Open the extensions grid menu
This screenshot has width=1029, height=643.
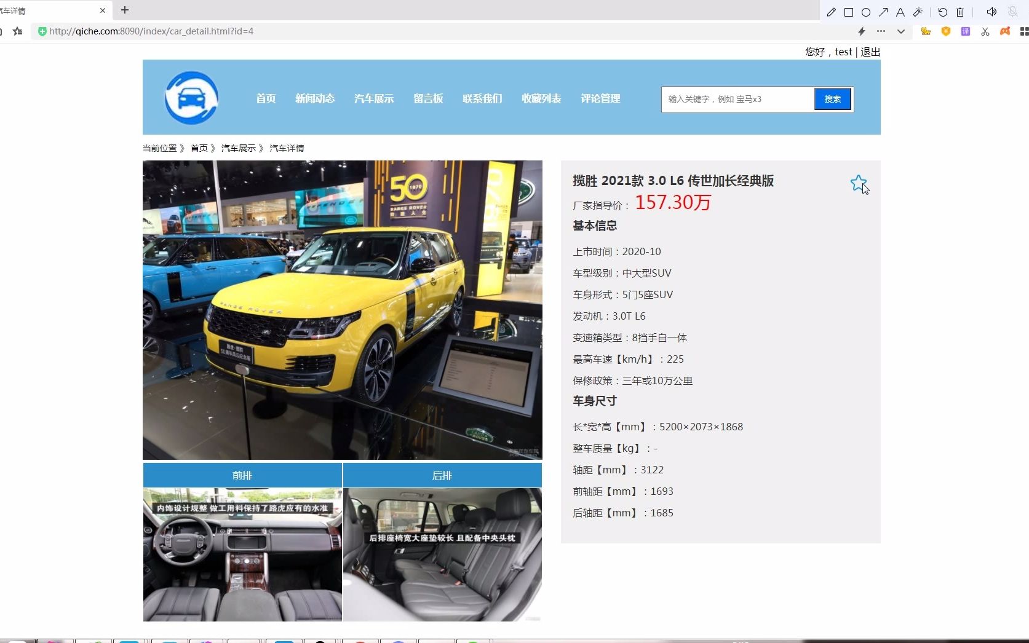point(1024,31)
